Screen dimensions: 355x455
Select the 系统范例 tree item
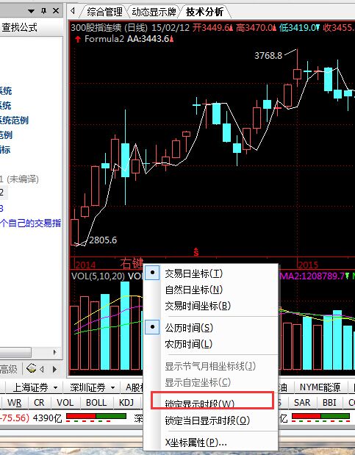pyautogui.click(x=14, y=120)
